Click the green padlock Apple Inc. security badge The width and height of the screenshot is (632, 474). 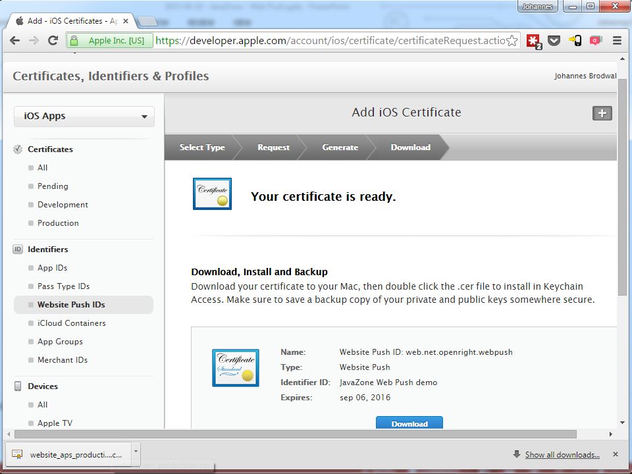[110, 40]
